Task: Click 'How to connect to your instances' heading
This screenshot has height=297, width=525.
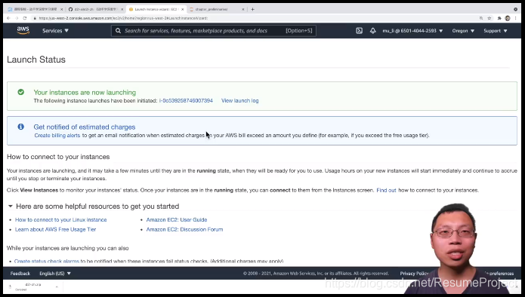Action: point(58,157)
